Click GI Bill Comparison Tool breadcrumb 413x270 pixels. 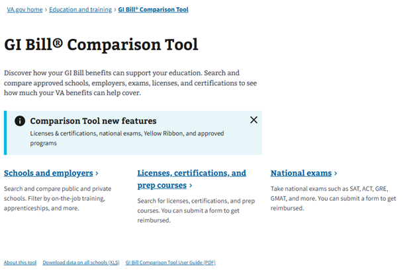click(153, 10)
